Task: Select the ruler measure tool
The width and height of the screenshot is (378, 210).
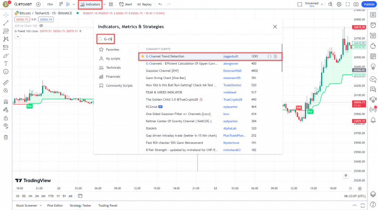Action: 6,82
